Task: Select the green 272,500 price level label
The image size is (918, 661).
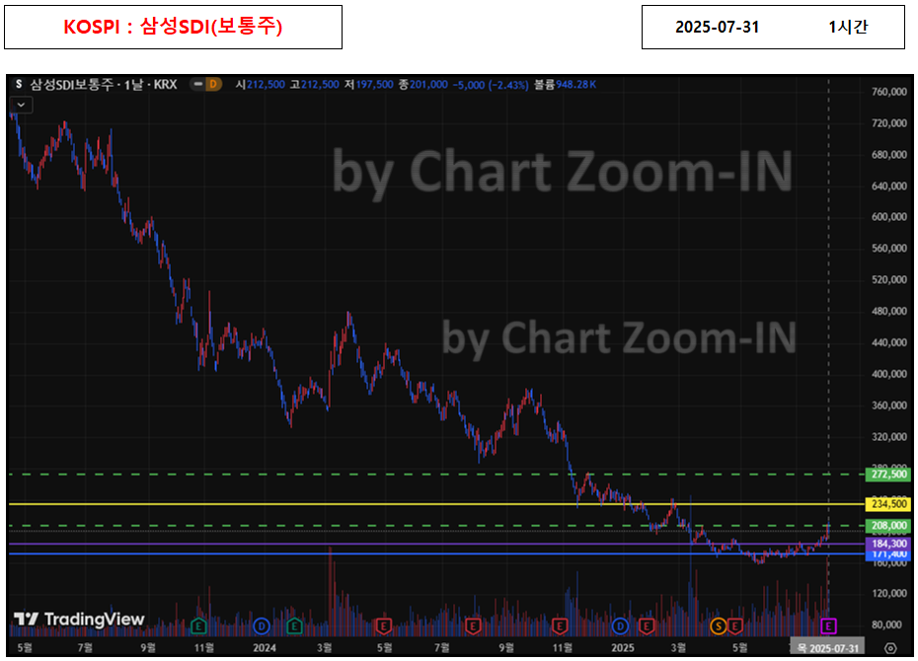Action: tap(888, 475)
